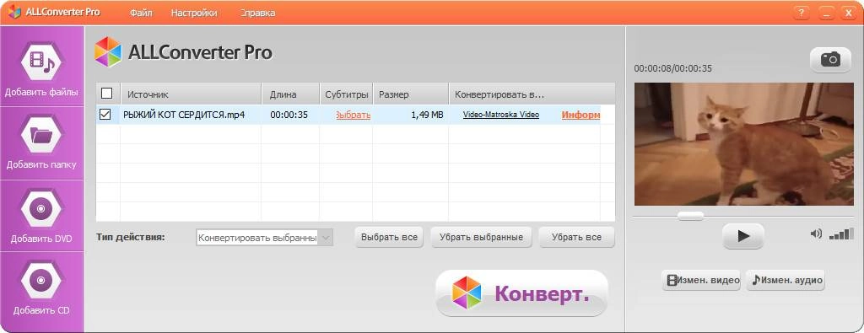864x333 pixels.
Task: Click the Add DVD disc icon
Action: [42, 208]
